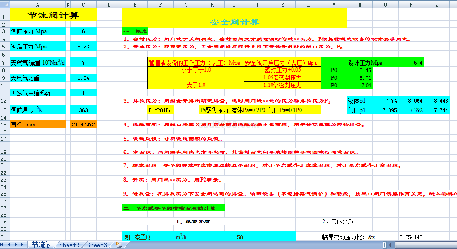Image resolution: width=457 pixels, height=249 pixels.
Task: Select column C header
Action: point(83,4)
